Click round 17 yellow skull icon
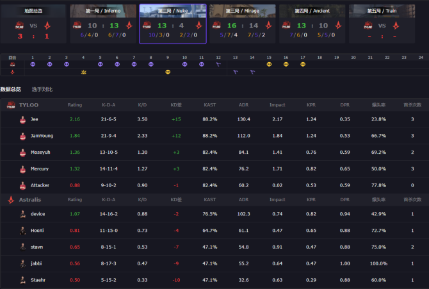 point(302,64)
